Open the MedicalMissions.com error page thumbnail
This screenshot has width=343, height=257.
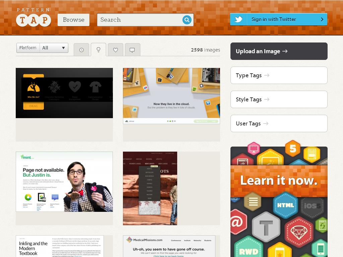point(169,246)
